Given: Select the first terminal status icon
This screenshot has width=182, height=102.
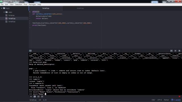Looking at the screenshot, I should pos(35,96).
